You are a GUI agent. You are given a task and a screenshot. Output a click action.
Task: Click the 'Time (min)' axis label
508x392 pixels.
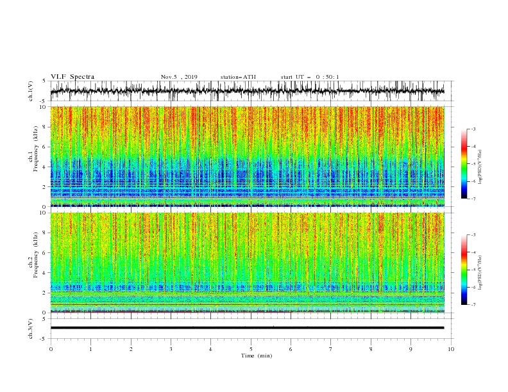point(257,355)
